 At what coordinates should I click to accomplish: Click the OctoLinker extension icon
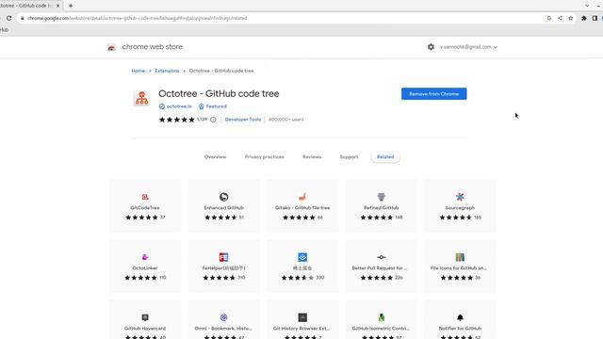tap(145, 257)
